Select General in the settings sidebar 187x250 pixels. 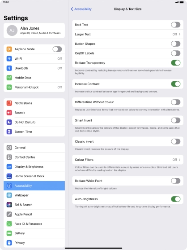(34, 148)
